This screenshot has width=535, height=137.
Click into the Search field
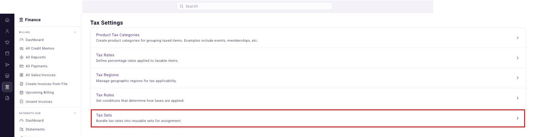point(254,6)
